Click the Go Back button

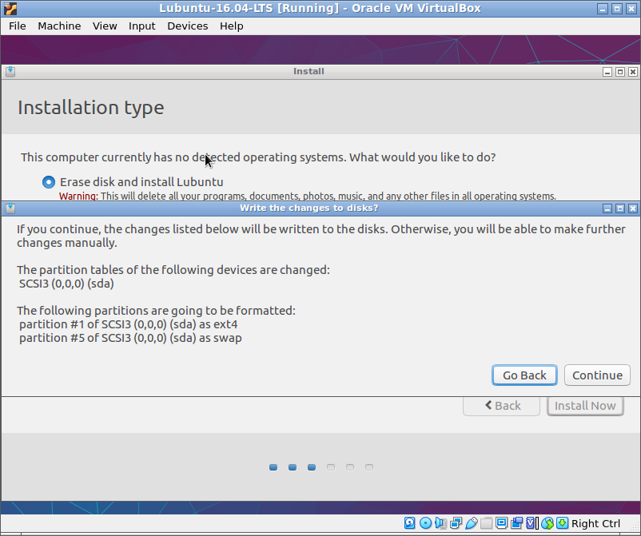tap(524, 375)
